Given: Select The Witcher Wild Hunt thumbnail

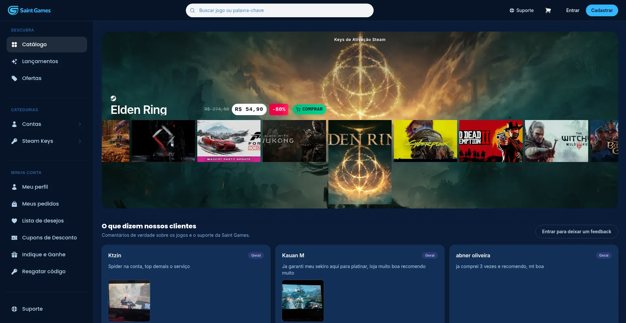Looking at the screenshot, I should pyautogui.click(x=557, y=141).
